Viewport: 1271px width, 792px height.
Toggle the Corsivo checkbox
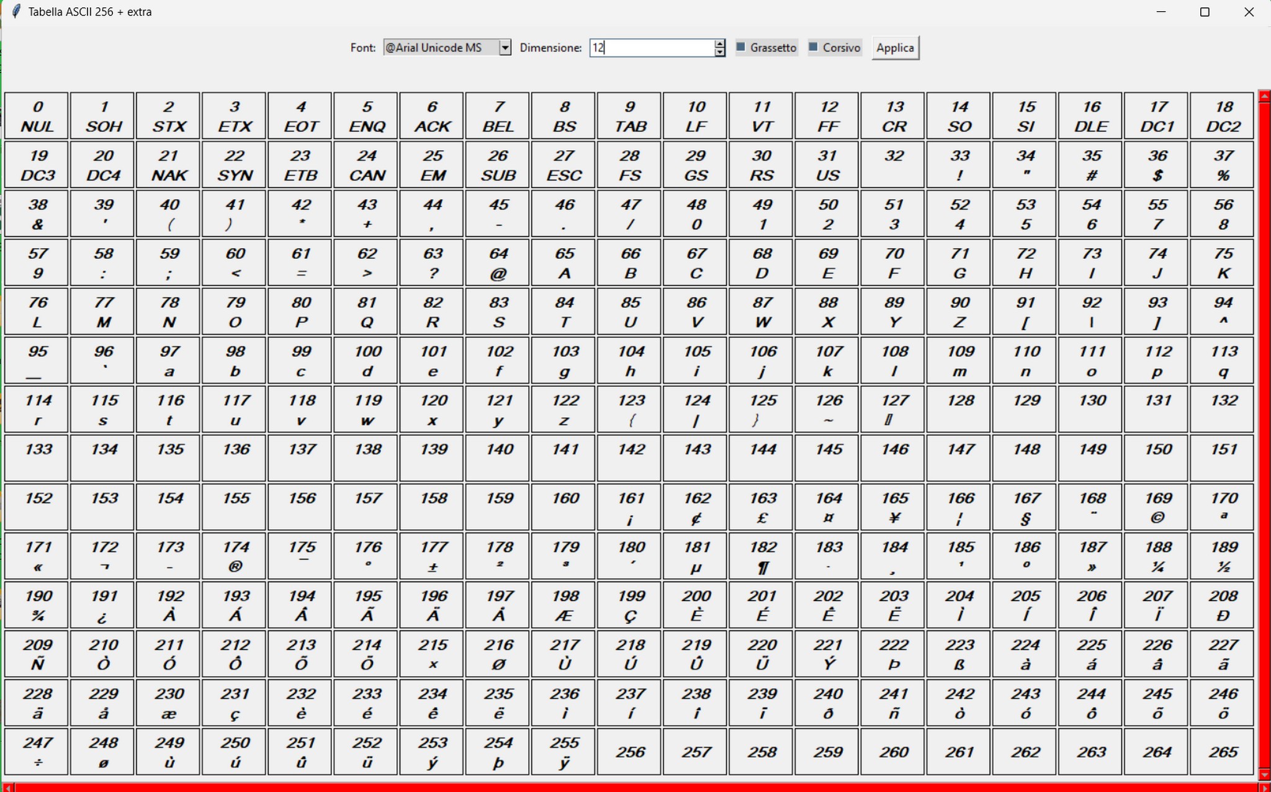click(835, 48)
